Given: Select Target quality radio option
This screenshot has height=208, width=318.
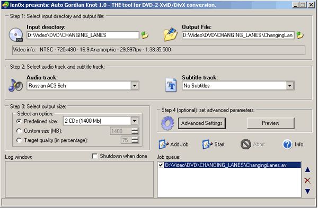Looking at the screenshot, I should [19, 140].
